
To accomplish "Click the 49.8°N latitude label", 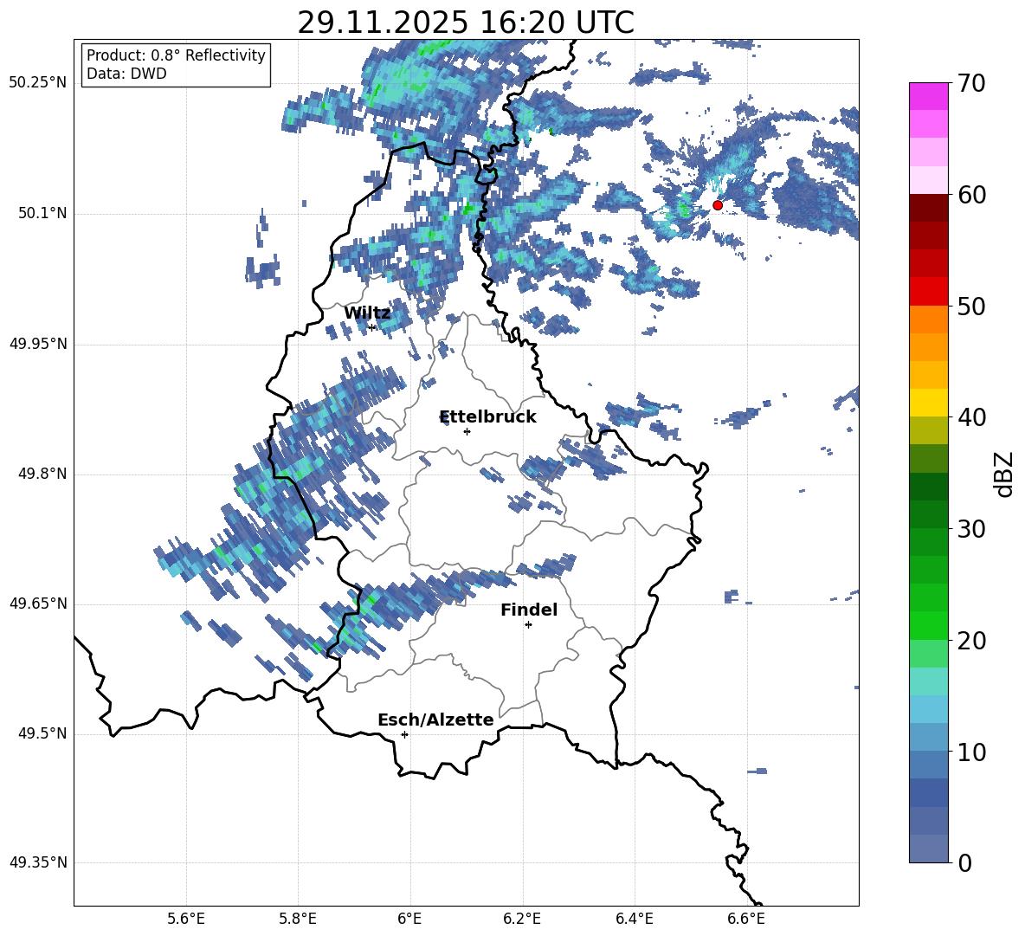I will [x=42, y=474].
